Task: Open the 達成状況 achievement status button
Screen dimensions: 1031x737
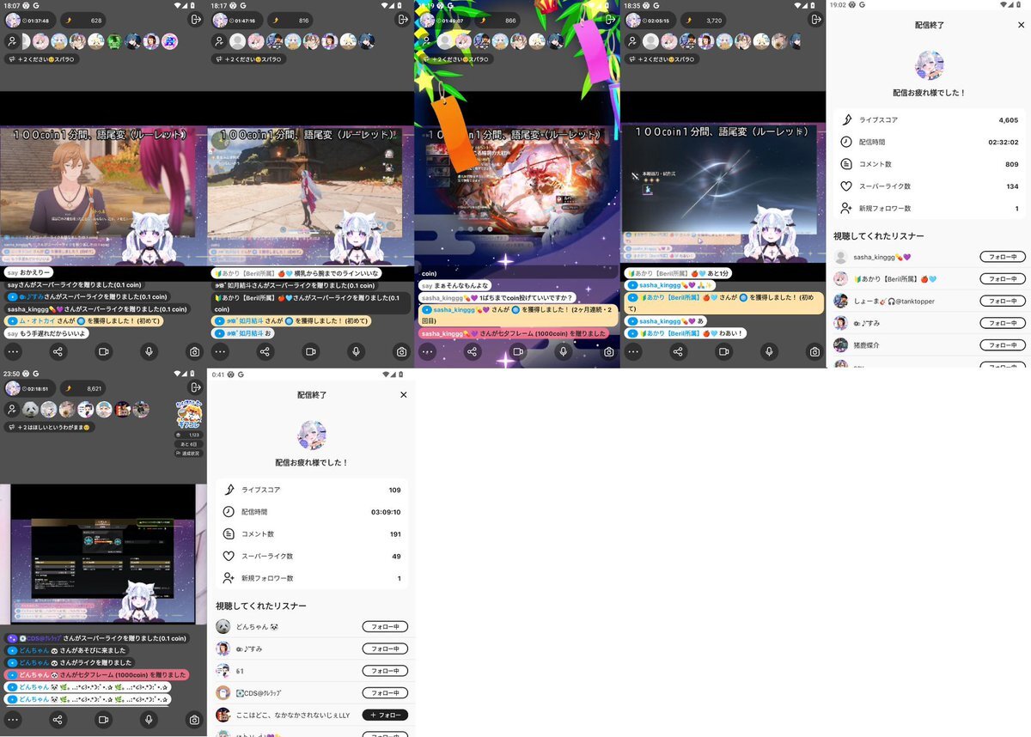Action: 189,453
